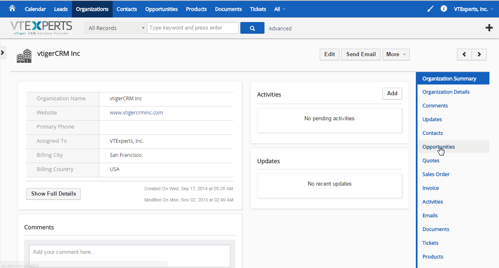The image size is (499, 268).
Task: Click the empty Primary Phone value cell
Action: 166,127
